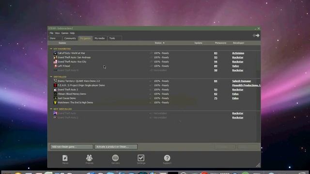This screenshot has height=174, width=310.
Task: Click the GTA San Andreas game icon
Action: (55, 58)
